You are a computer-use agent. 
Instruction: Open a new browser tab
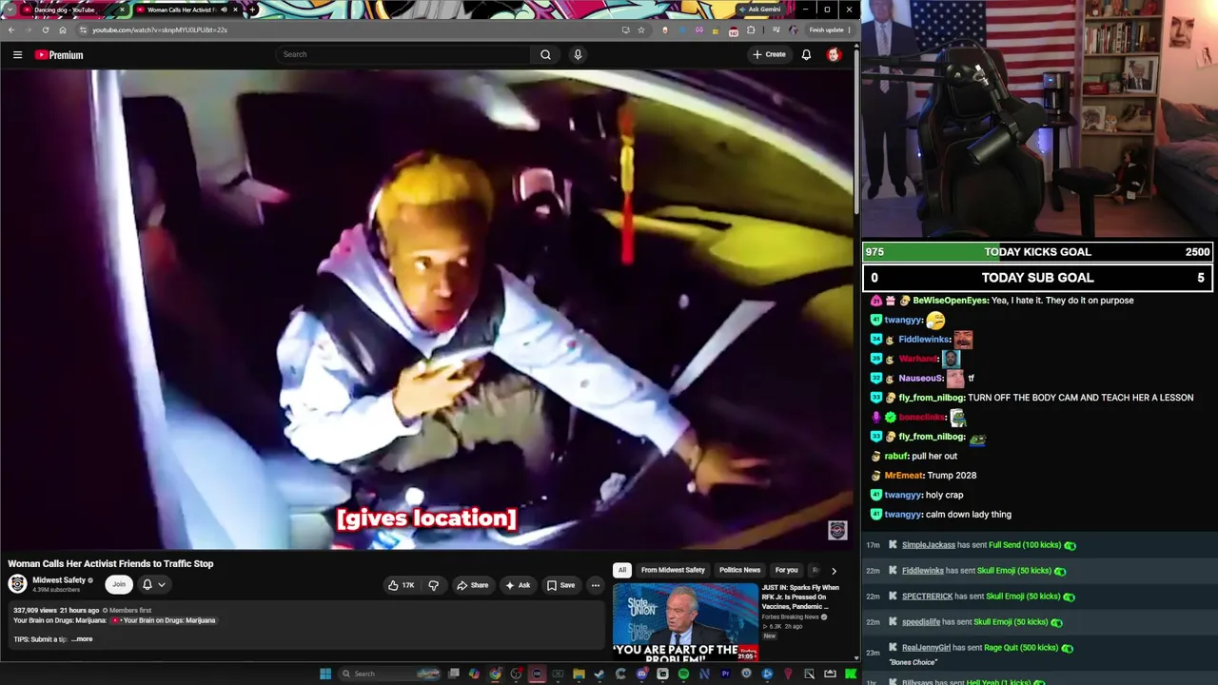tap(252, 10)
